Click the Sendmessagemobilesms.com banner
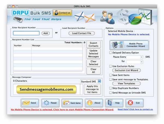The height and width of the screenshot is (124, 164). (46, 89)
